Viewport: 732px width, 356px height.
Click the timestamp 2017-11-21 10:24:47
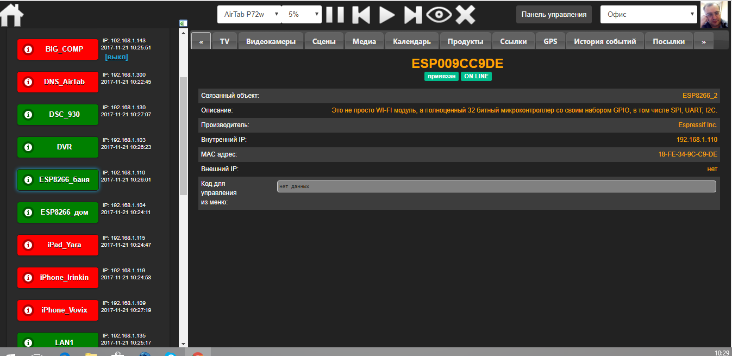(x=126, y=245)
